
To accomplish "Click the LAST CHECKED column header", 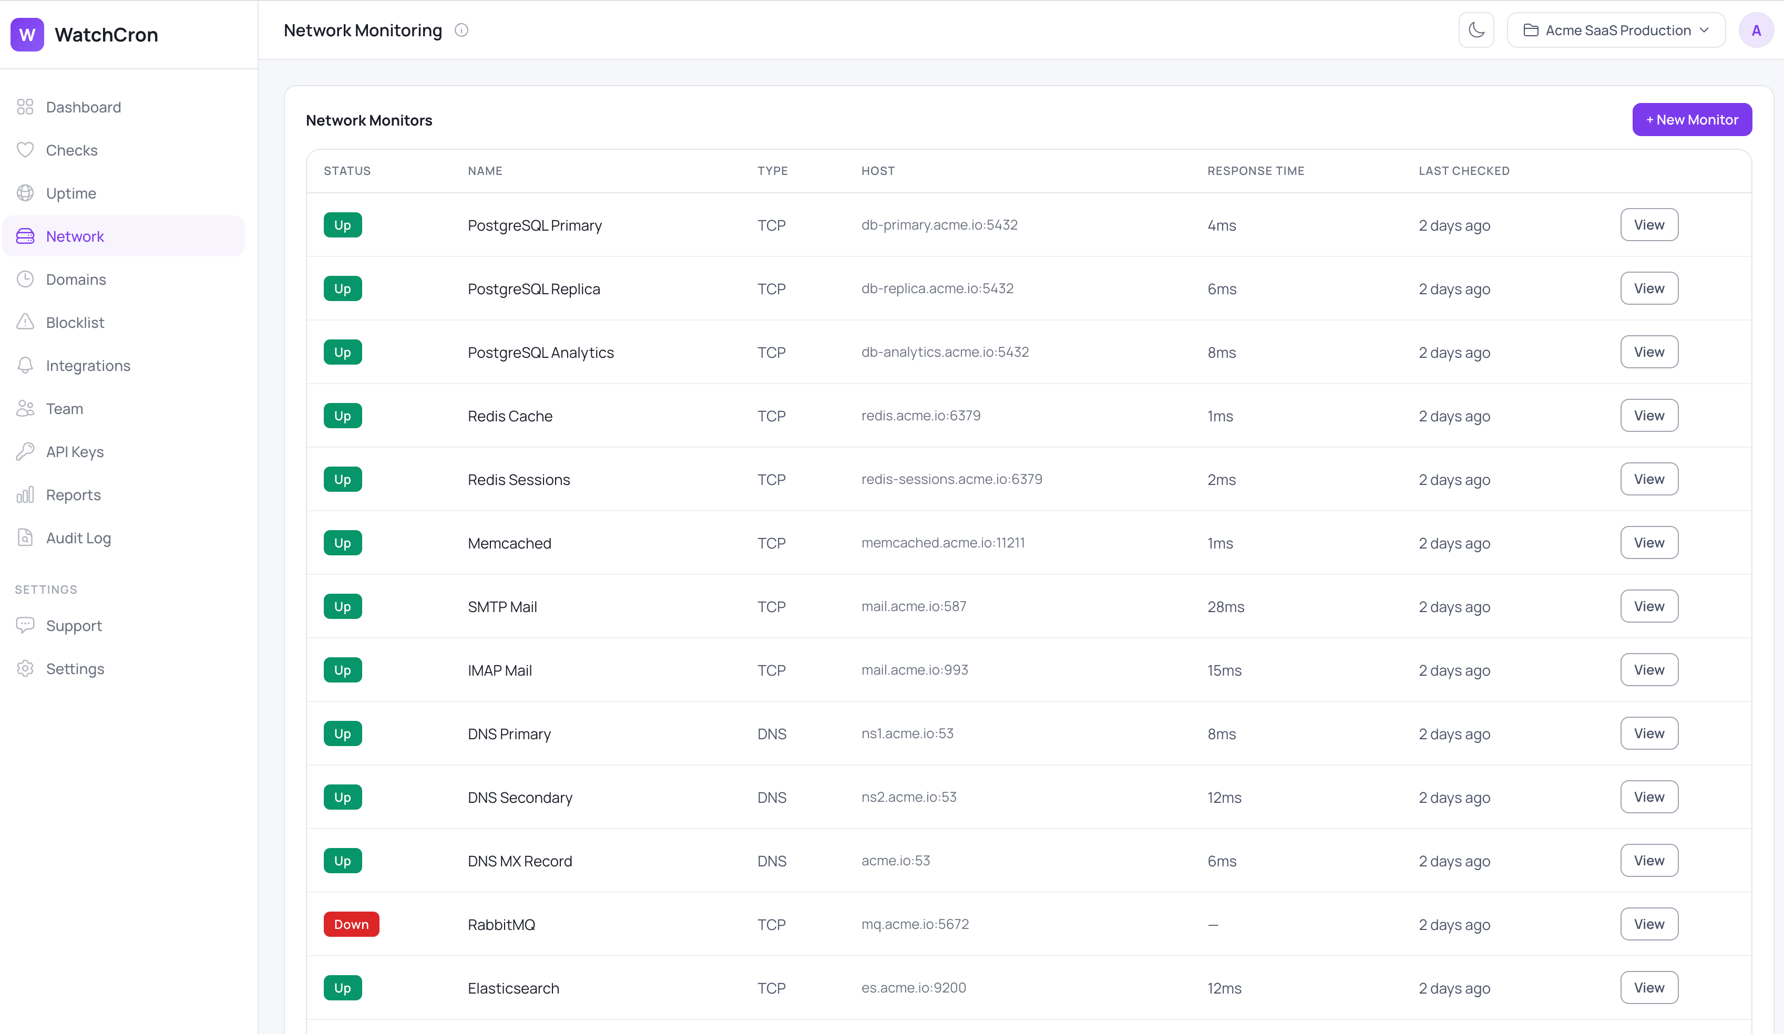I will click(x=1464, y=171).
